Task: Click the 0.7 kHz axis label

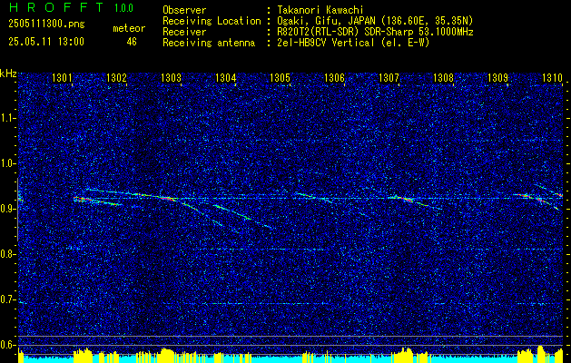Action: [x=7, y=299]
